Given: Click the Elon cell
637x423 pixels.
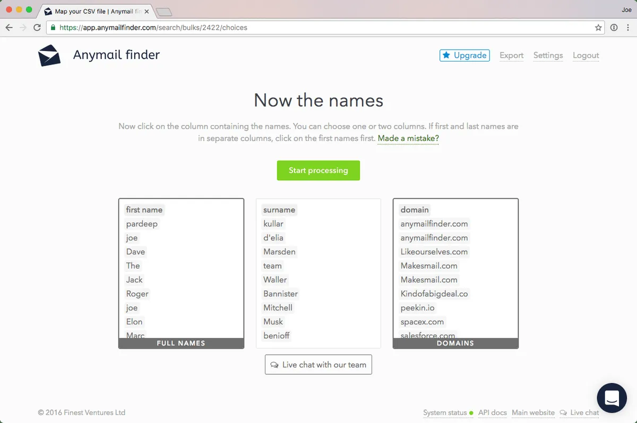Looking at the screenshot, I should (134, 322).
